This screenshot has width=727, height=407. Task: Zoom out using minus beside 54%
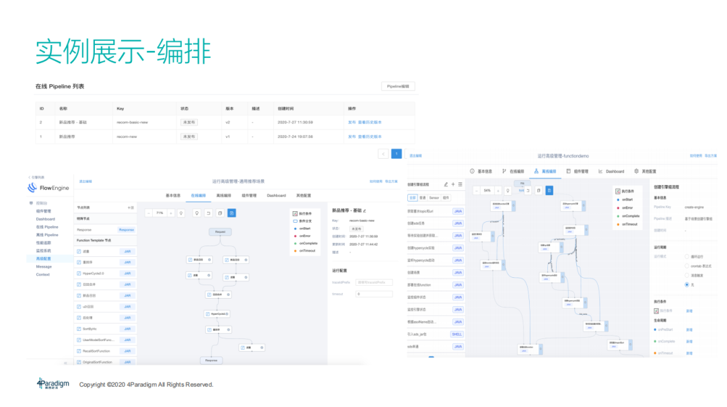pos(476,190)
